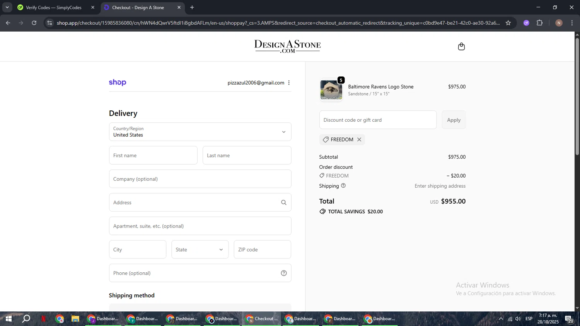The height and width of the screenshot is (326, 580).
Task: Click the Design A Stone store logo
Action: point(288,46)
